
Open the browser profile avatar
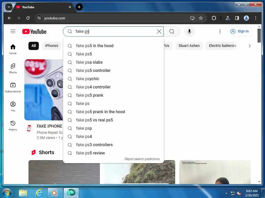click(246, 18)
